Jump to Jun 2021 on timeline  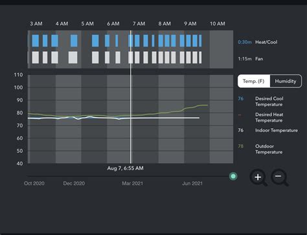coord(192,183)
